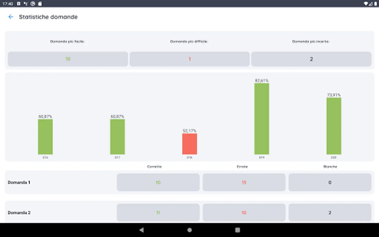The width and height of the screenshot is (379, 237).
Task: Click the 'Domanda più difficile:' label
Action: click(x=189, y=41)
